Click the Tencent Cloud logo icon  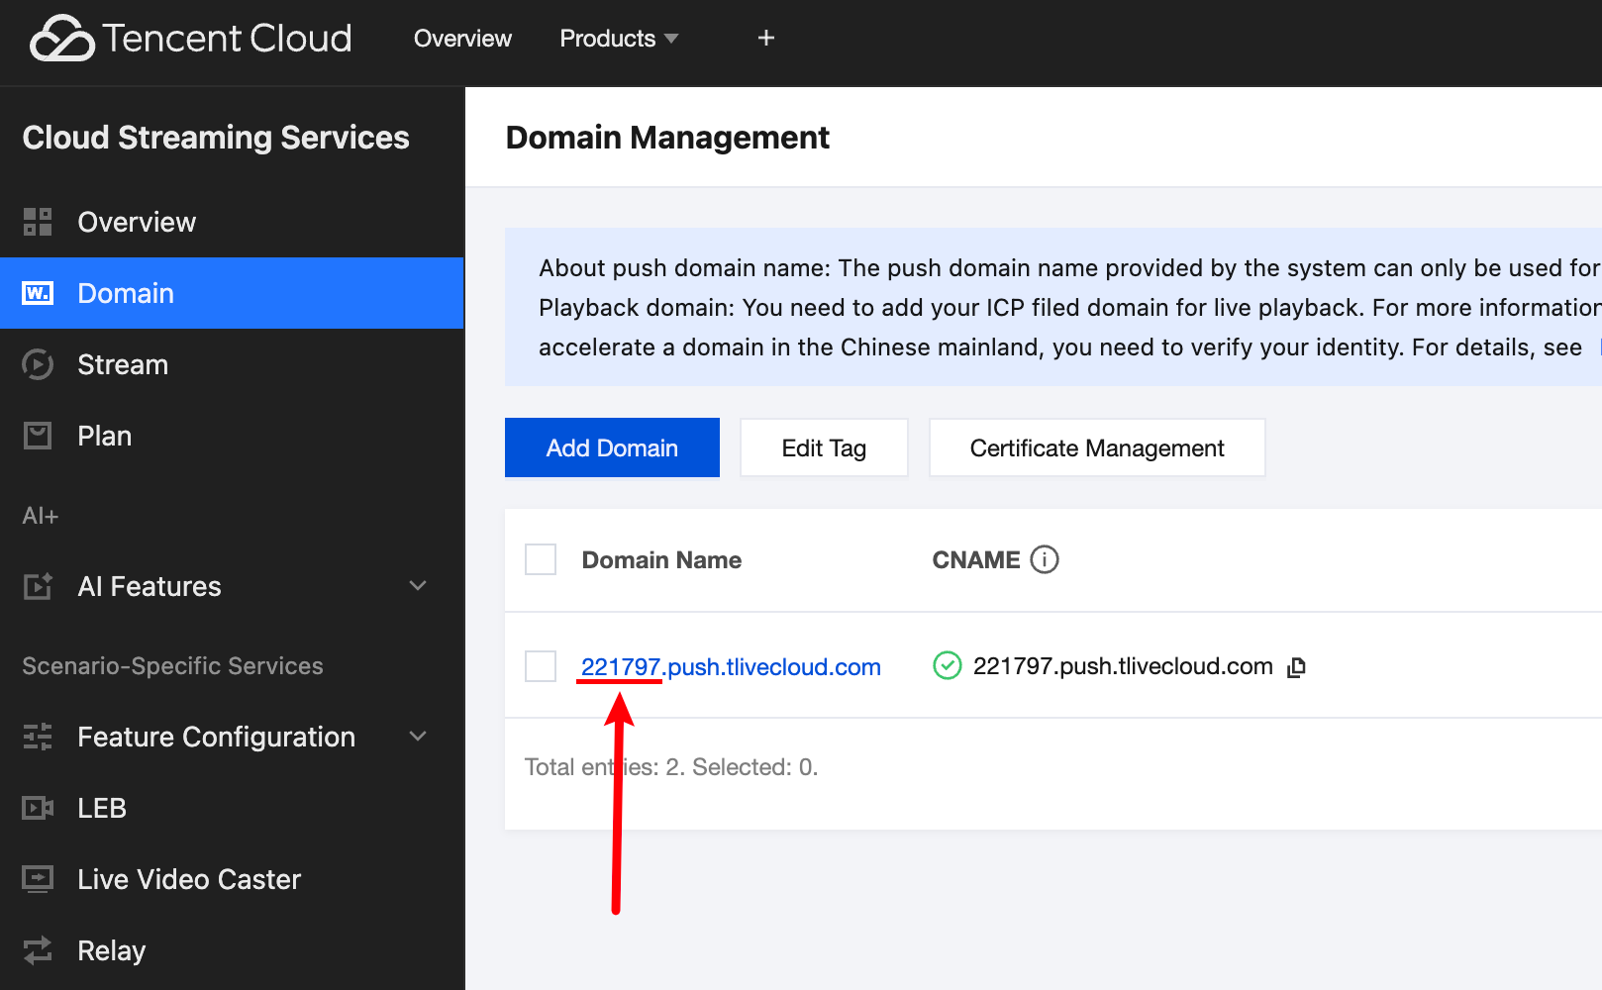61,39
